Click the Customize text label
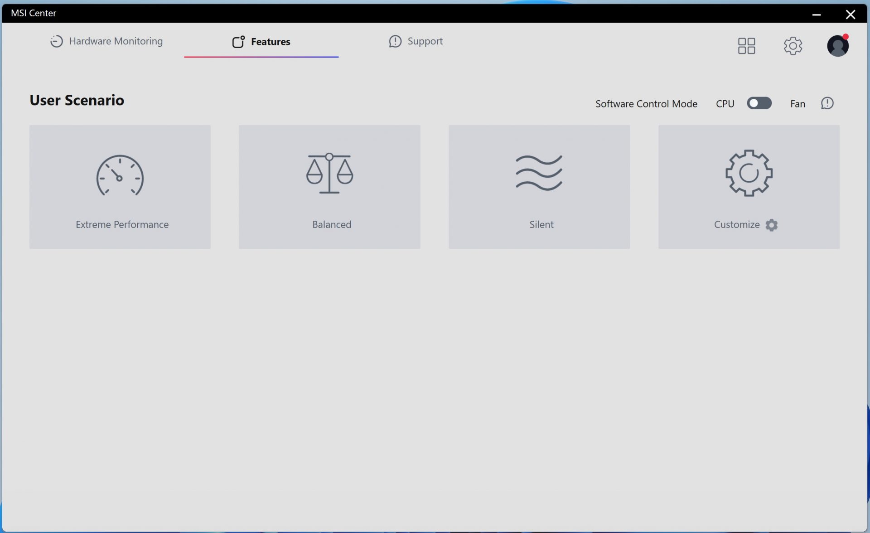Image resolution: width=870 pixels, height=533 pixels. 736,224
